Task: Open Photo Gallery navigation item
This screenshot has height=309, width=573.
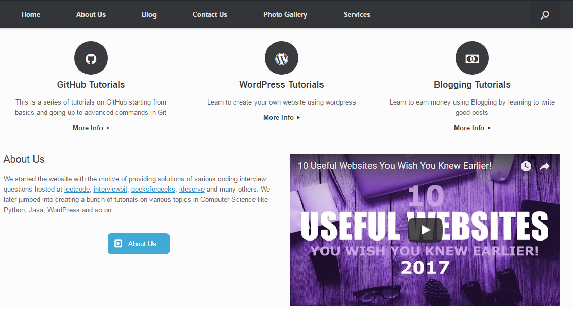Action: pyautogui.click(x=285, y=14)
